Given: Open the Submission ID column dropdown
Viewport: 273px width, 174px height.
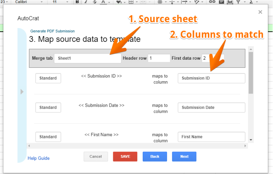Looking at the screenshot, I should [x=211, y=78].
